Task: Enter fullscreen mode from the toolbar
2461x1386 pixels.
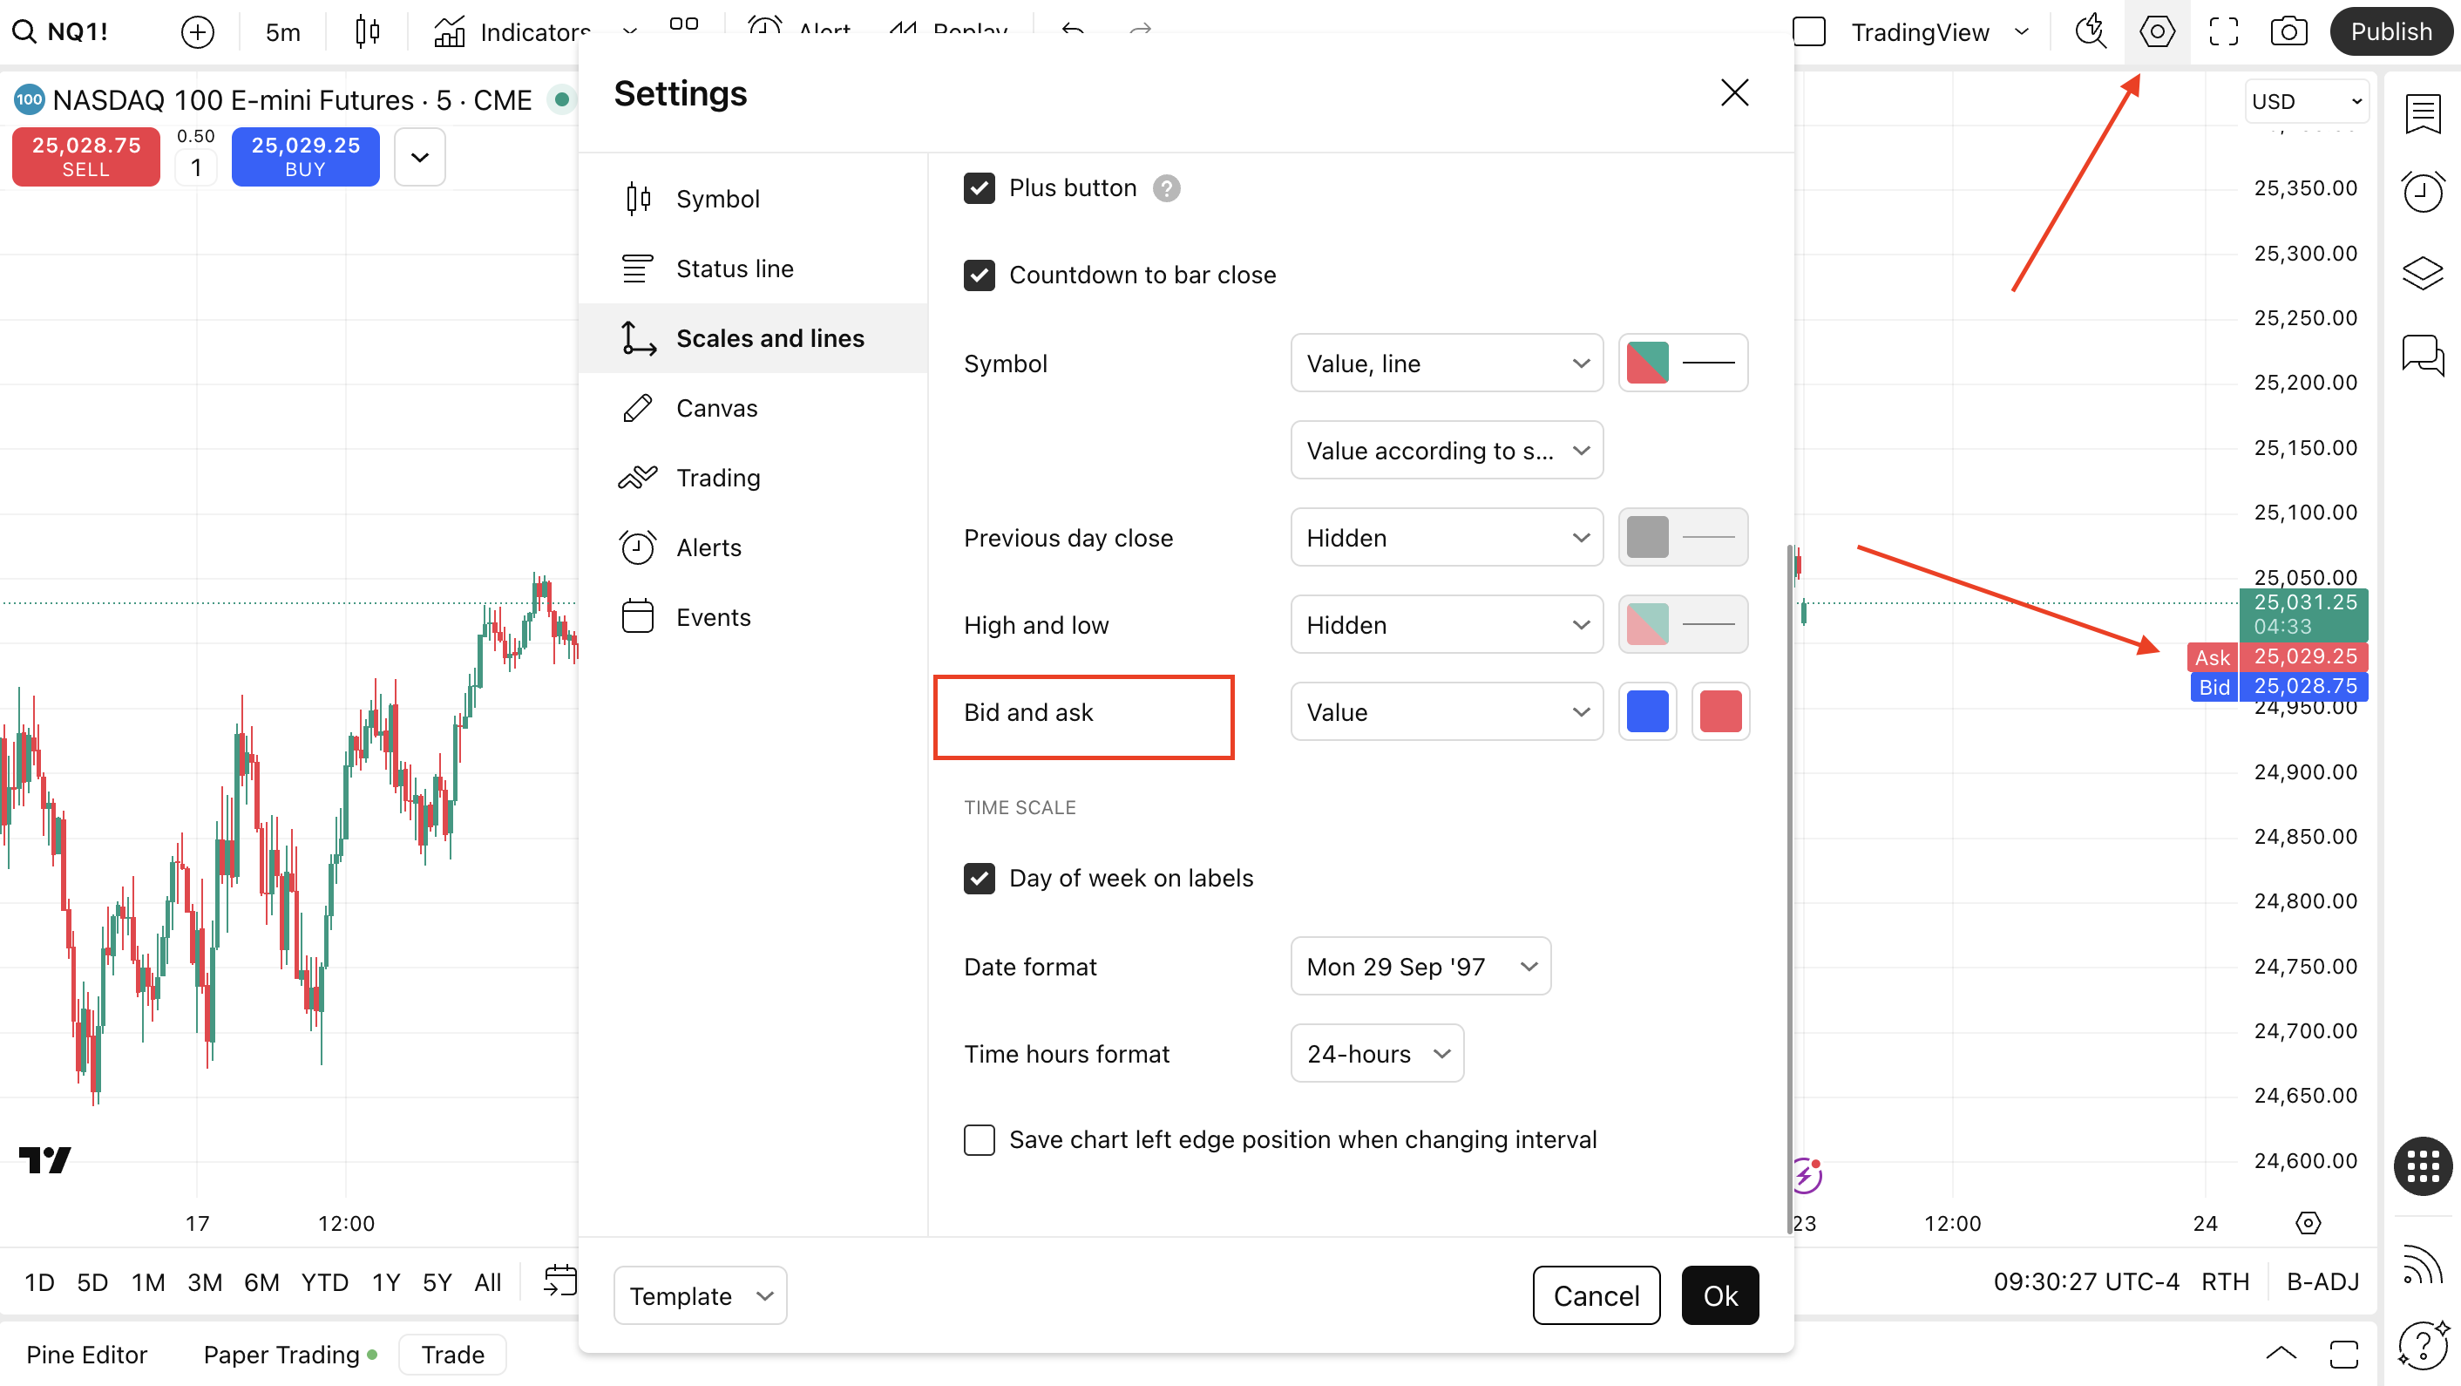Action: 2222,31
